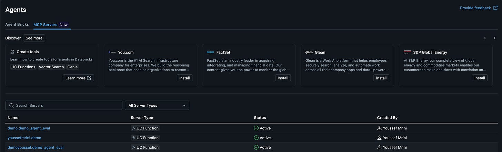The height and width of the screenshot is (152, 502).
Task: Install the FactSet MCP server
Action: tap(283, 78)
